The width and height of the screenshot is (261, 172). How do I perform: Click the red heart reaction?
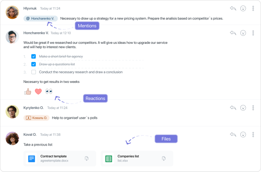(x=38, y=92)
